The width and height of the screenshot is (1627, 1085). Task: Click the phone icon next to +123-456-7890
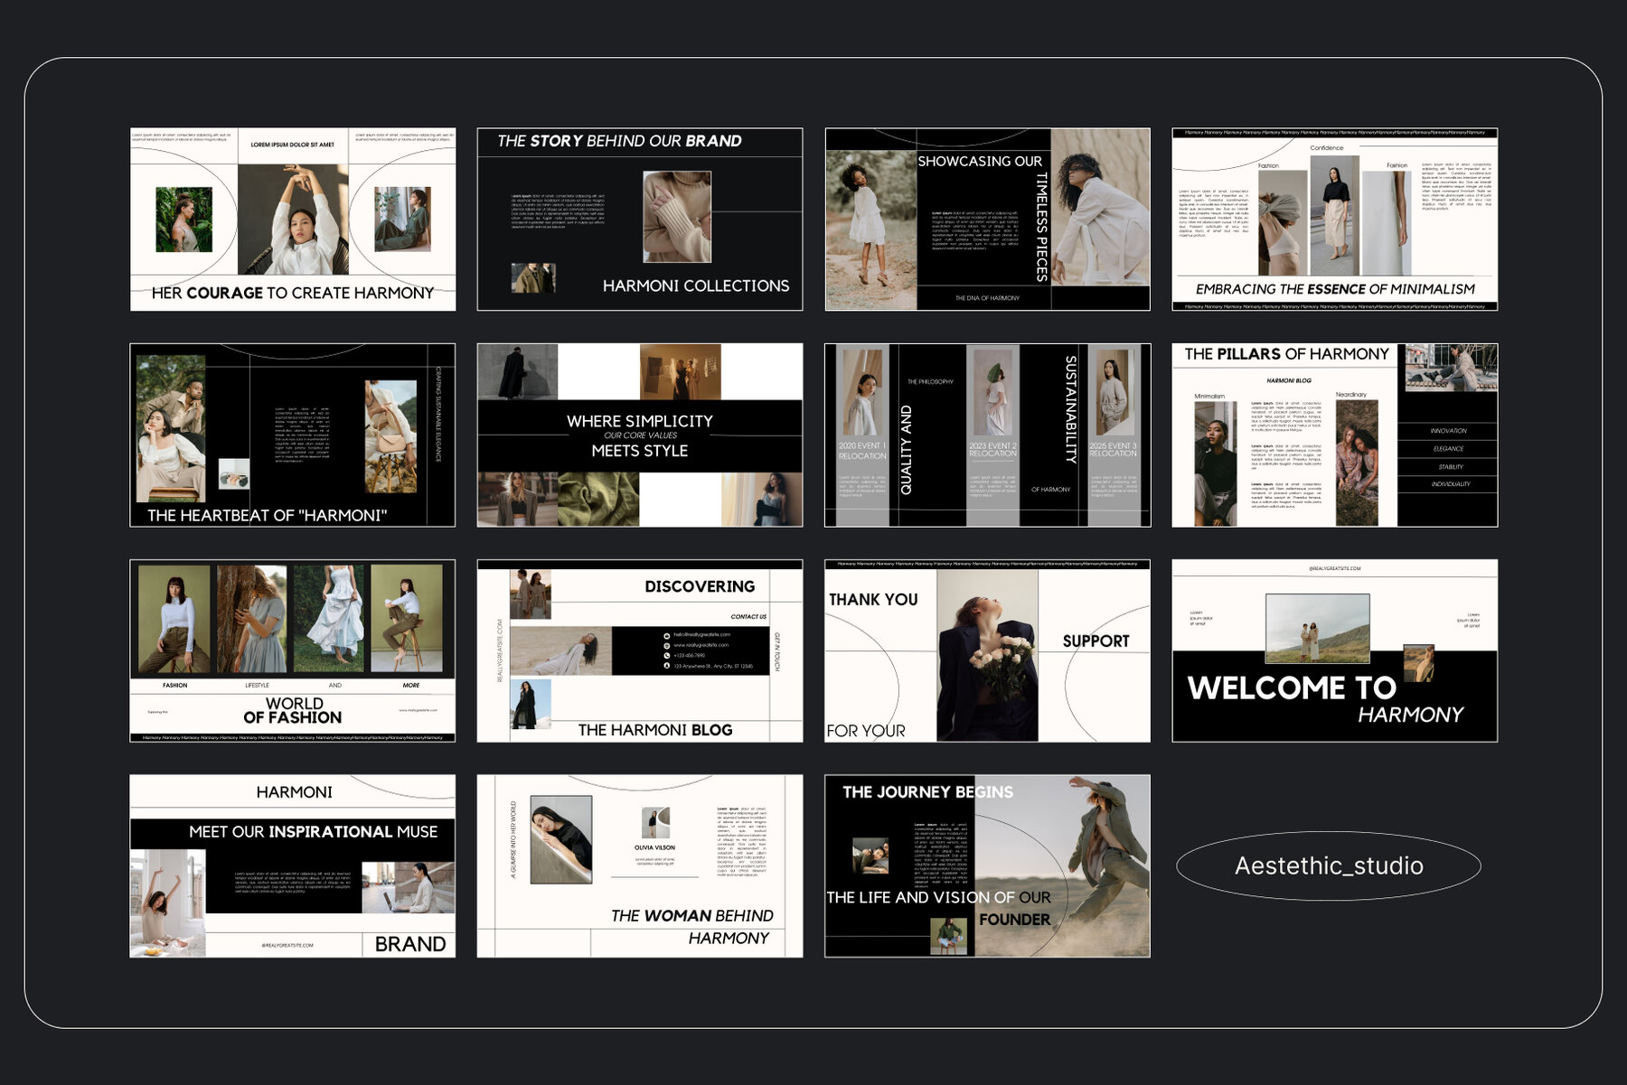(x=666, y=656)
